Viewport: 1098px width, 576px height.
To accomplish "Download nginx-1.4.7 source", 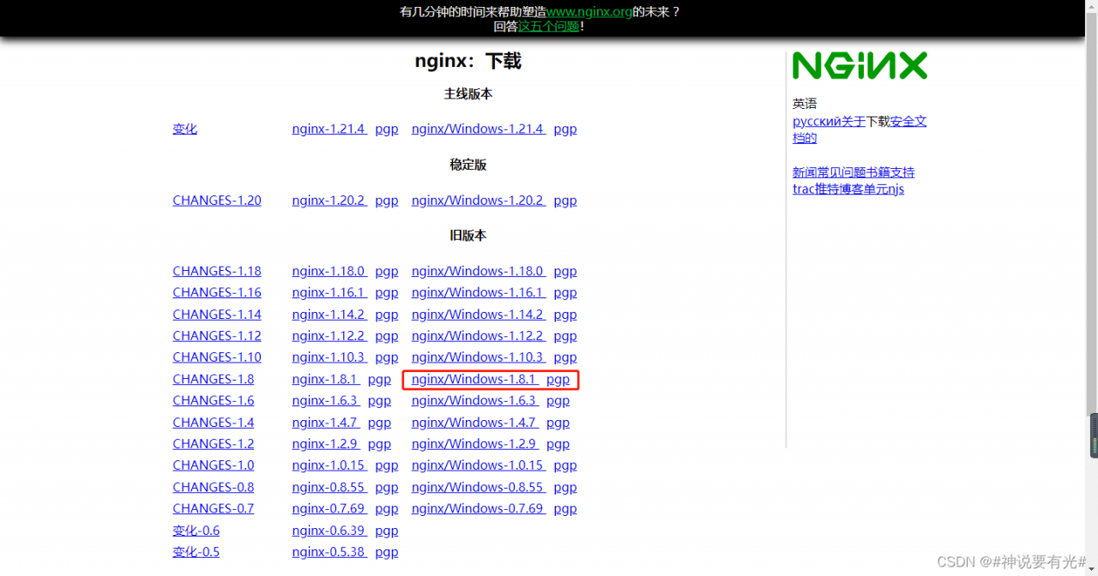I will pyautogui.click(x=326, y=423).
